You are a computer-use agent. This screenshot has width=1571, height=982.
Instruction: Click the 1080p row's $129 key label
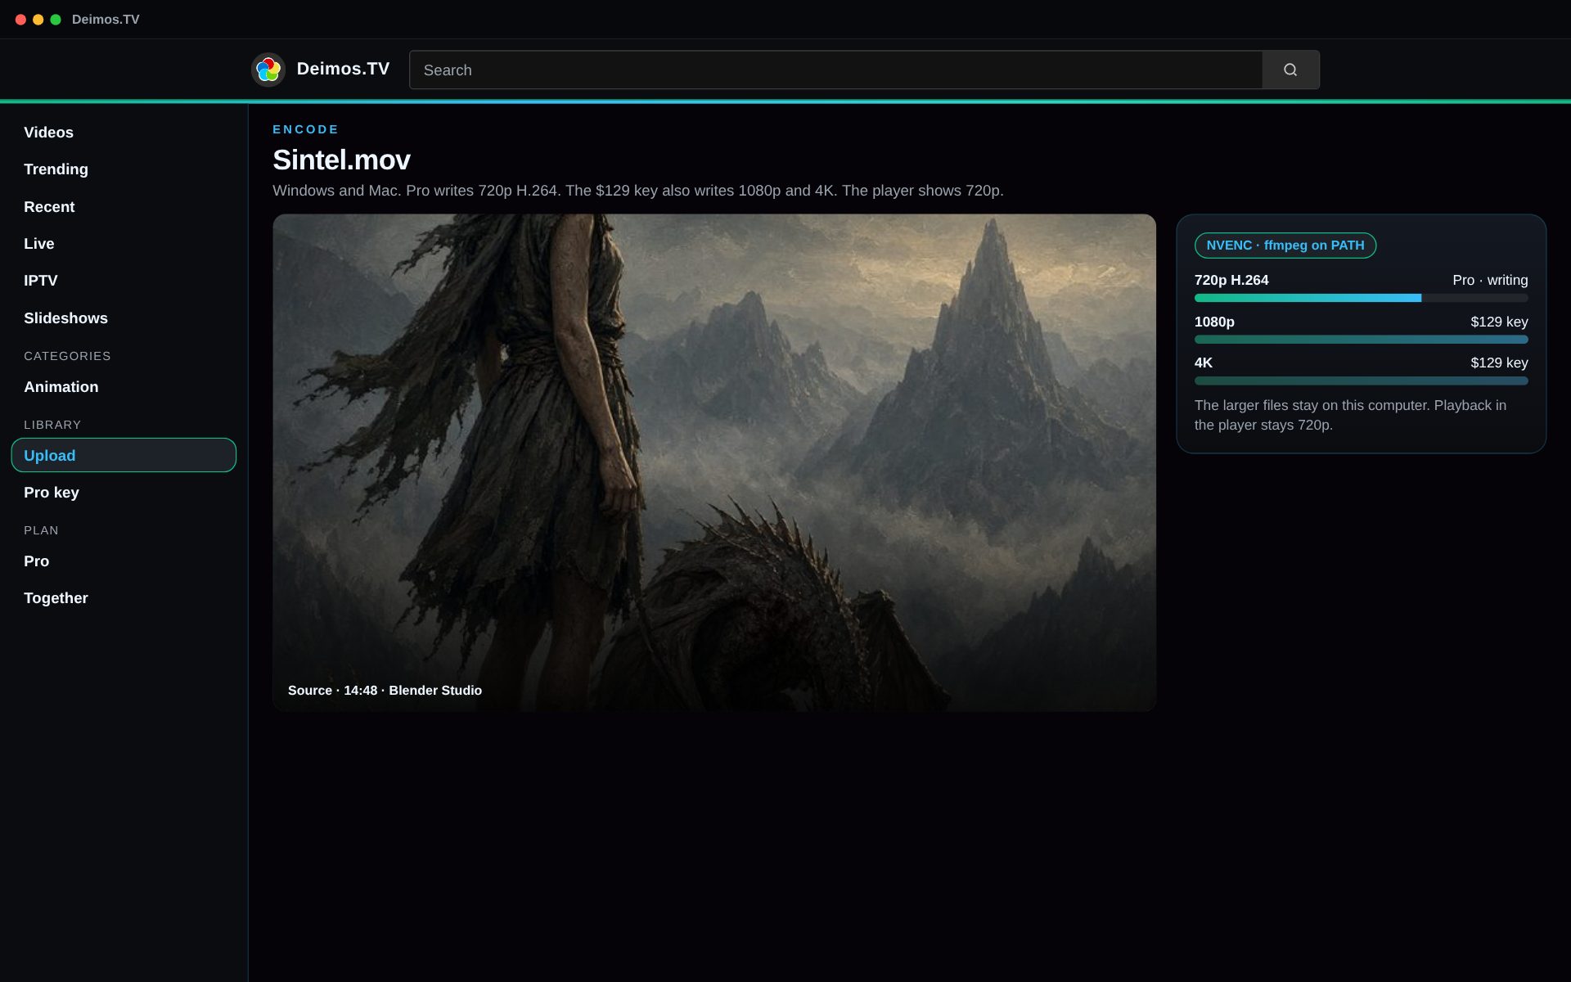[1499, 322]
